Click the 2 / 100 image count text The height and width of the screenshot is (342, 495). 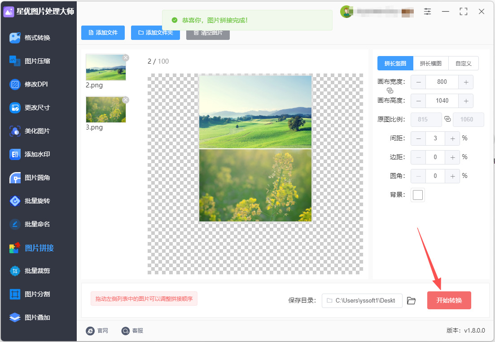click(x=158, y=61)
